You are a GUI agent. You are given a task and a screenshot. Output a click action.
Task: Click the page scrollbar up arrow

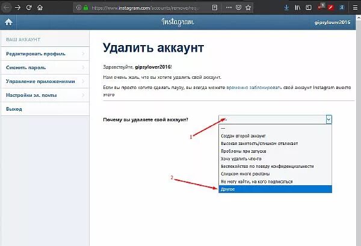[x=359, y=17]
